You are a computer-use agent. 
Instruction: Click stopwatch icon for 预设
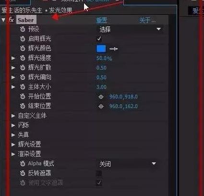point(23,29)
